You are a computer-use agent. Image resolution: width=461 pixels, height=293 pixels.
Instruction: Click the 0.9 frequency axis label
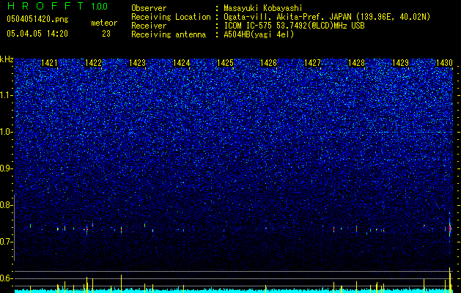(x=6, y=168)
